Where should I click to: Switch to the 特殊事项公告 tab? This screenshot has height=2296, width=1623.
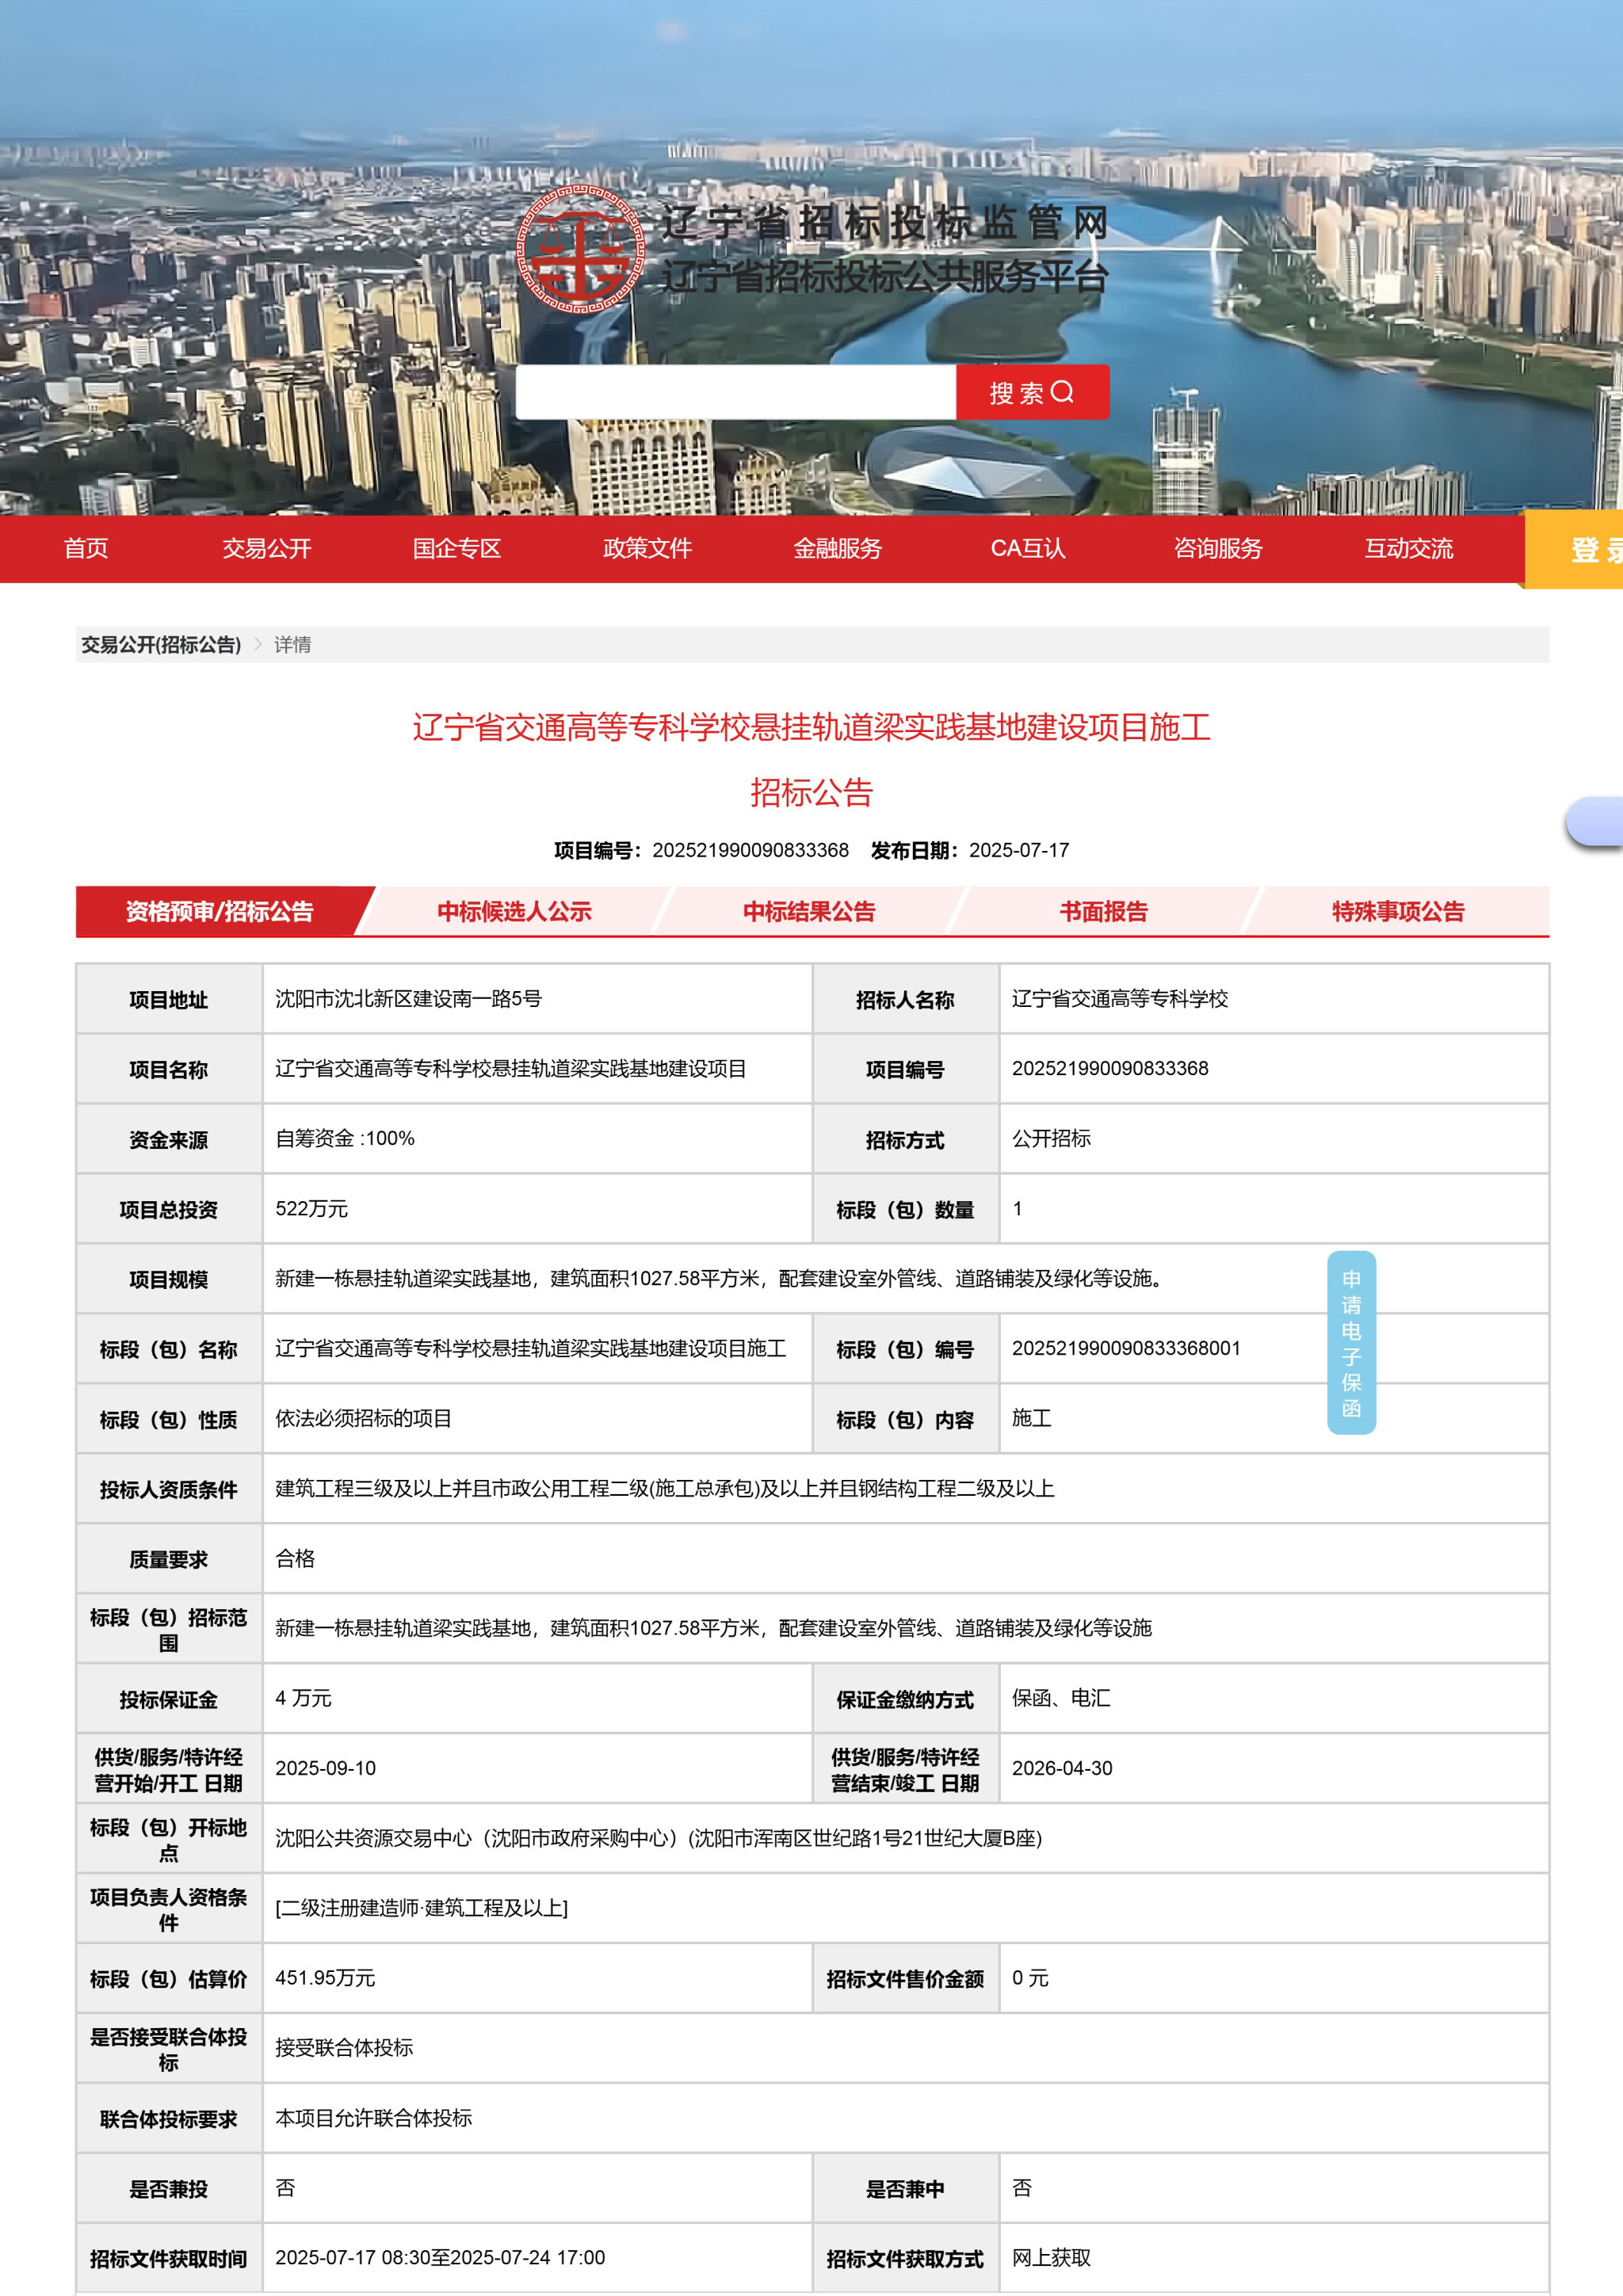click(1398, 911)
